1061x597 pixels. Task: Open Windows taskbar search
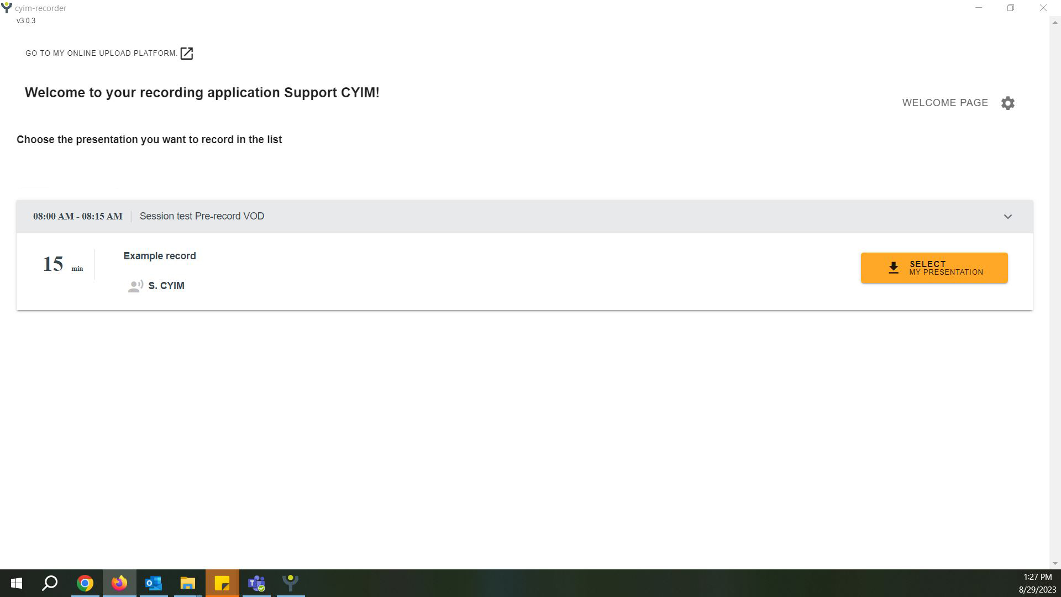click(50, 583)
